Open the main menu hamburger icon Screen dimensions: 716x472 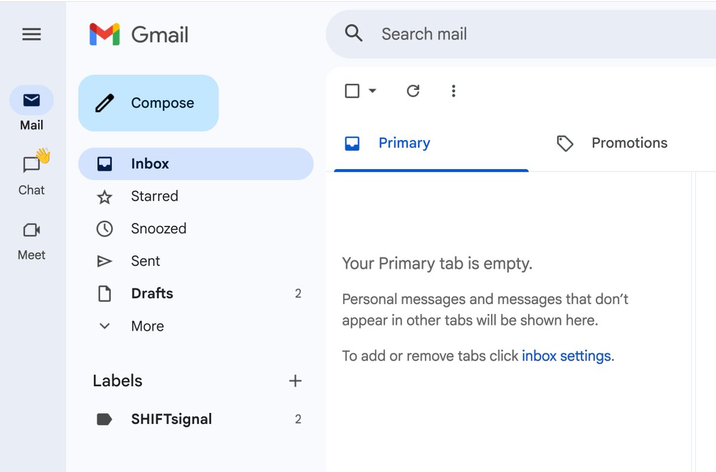[x=32, y=35]
